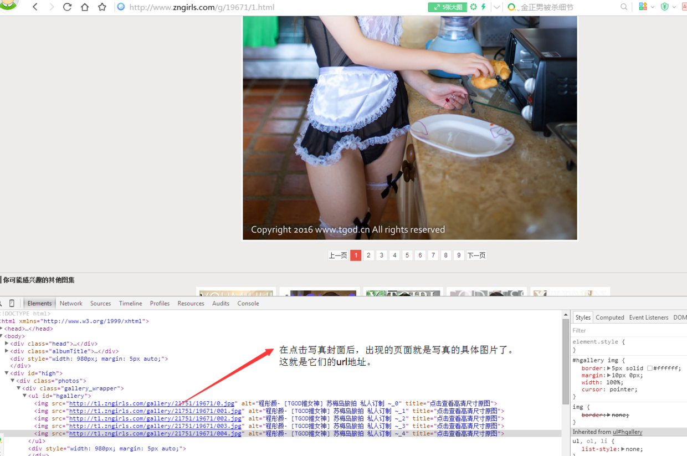Open the Elements tab in DevTools

[40, 303]
